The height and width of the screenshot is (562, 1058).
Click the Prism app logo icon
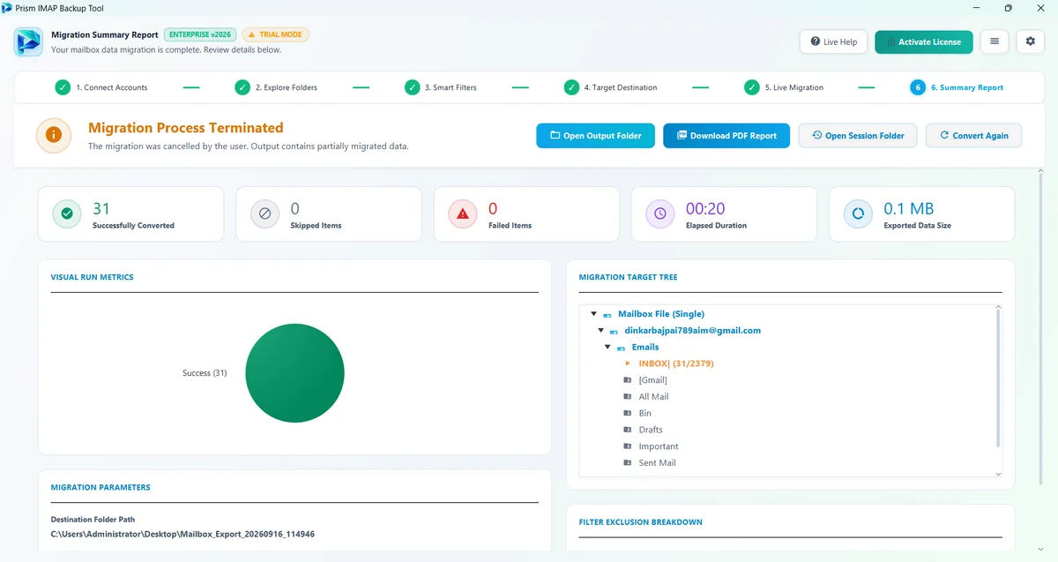29,41
